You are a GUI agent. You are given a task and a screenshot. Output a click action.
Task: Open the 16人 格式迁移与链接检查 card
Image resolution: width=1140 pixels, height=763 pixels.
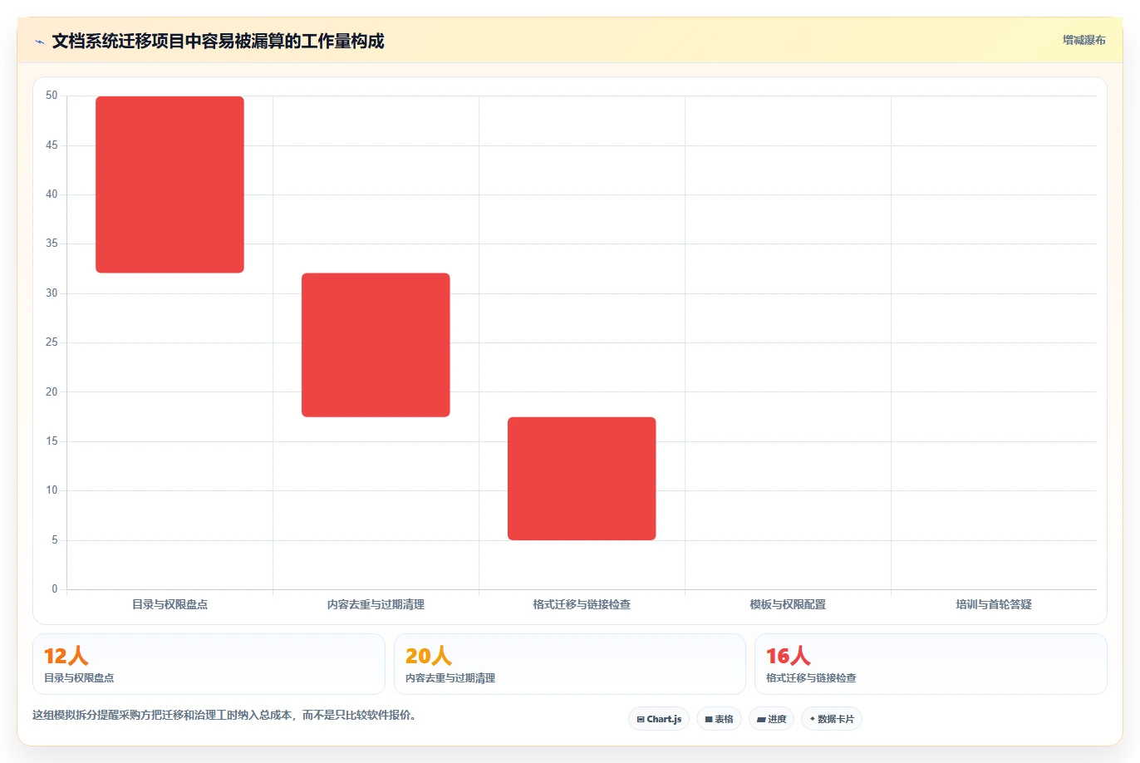931,664
